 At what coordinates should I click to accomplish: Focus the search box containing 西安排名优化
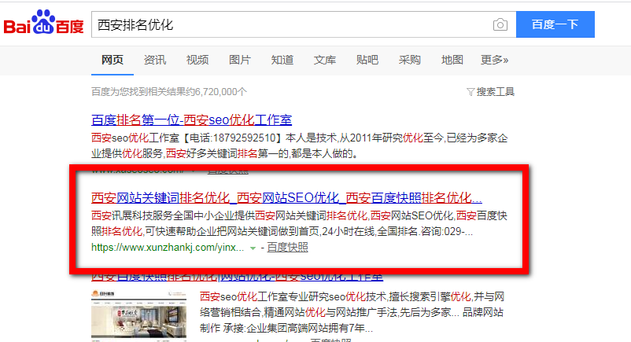point(304,24)
